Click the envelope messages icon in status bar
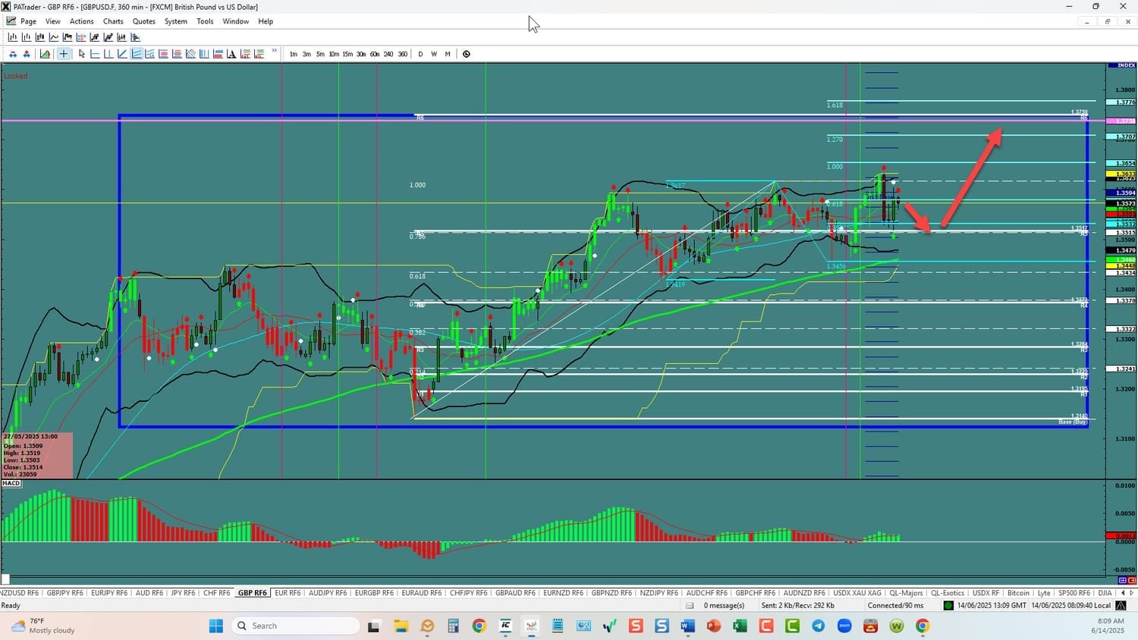This screenshot has height=640, width=1138. (690, 605)
